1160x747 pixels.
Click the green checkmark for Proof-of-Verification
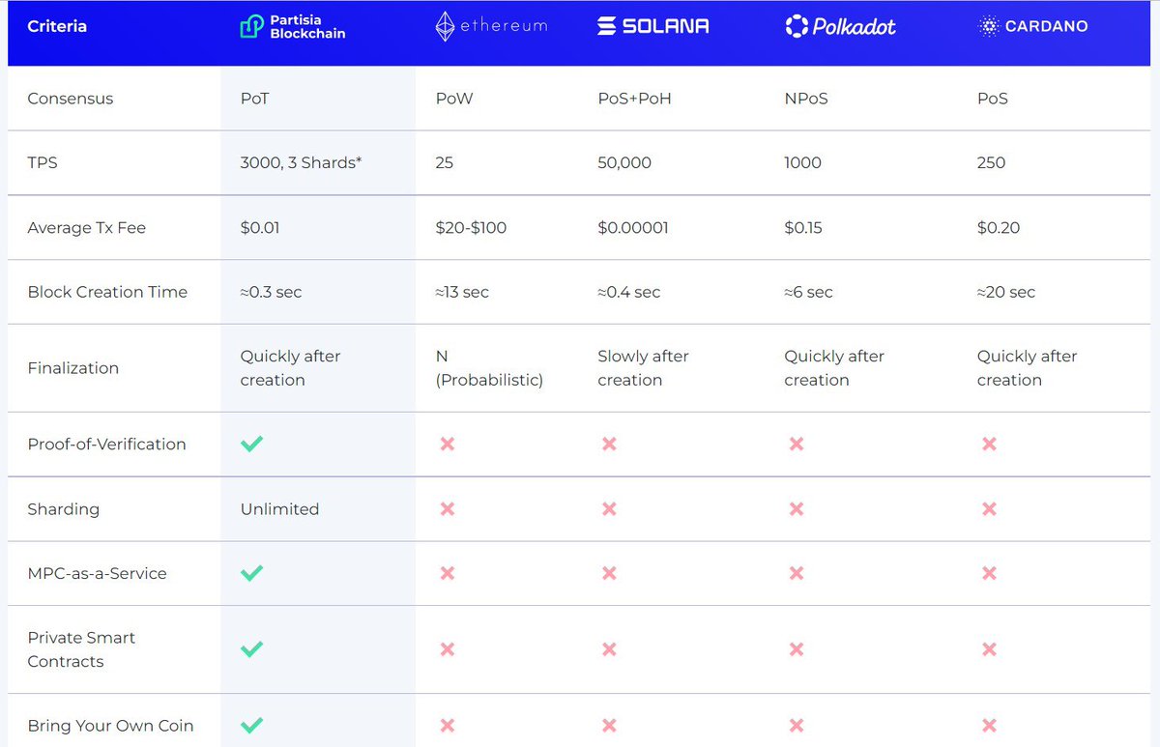(251, 444)
